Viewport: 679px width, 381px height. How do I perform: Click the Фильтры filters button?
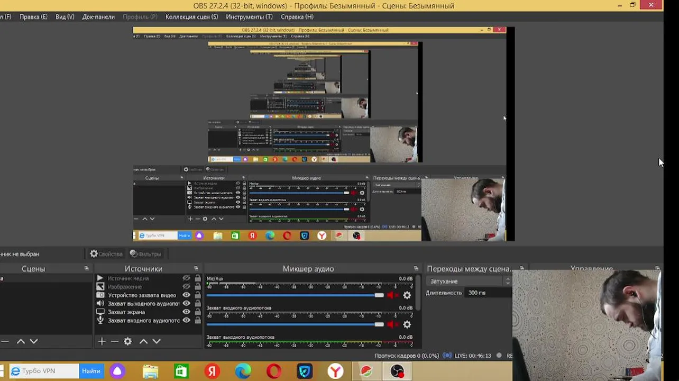pos(145,254)
